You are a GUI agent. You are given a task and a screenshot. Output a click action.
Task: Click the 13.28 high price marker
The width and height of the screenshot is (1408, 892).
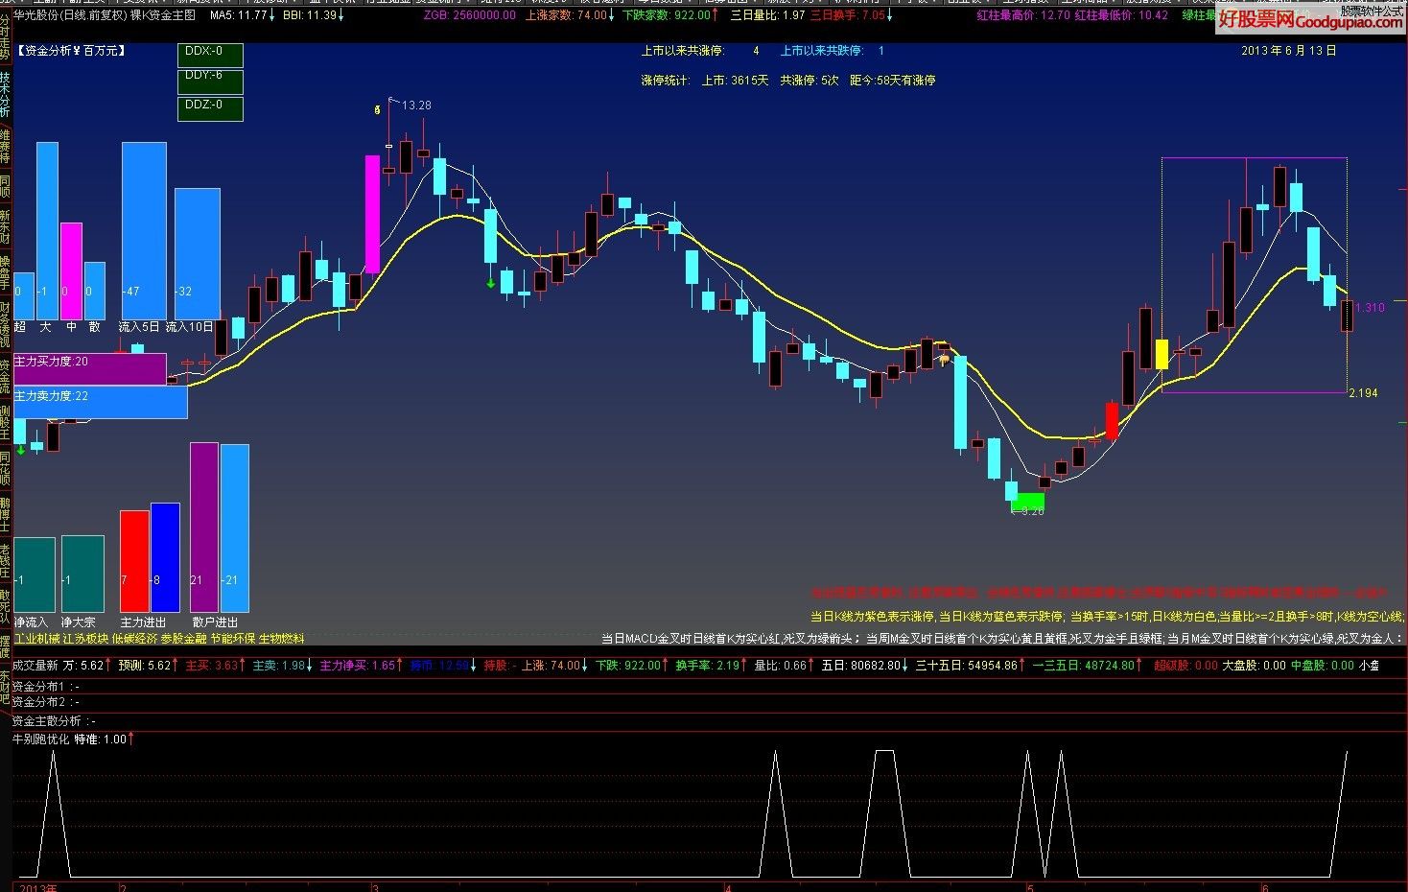click(x=416, y=106)
